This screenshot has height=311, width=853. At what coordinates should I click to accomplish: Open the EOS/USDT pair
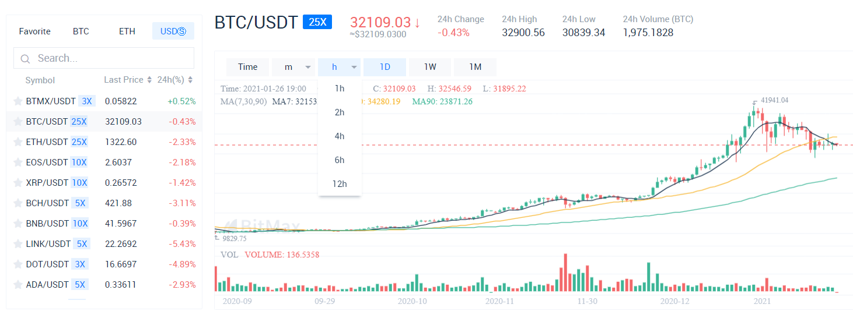104,162
